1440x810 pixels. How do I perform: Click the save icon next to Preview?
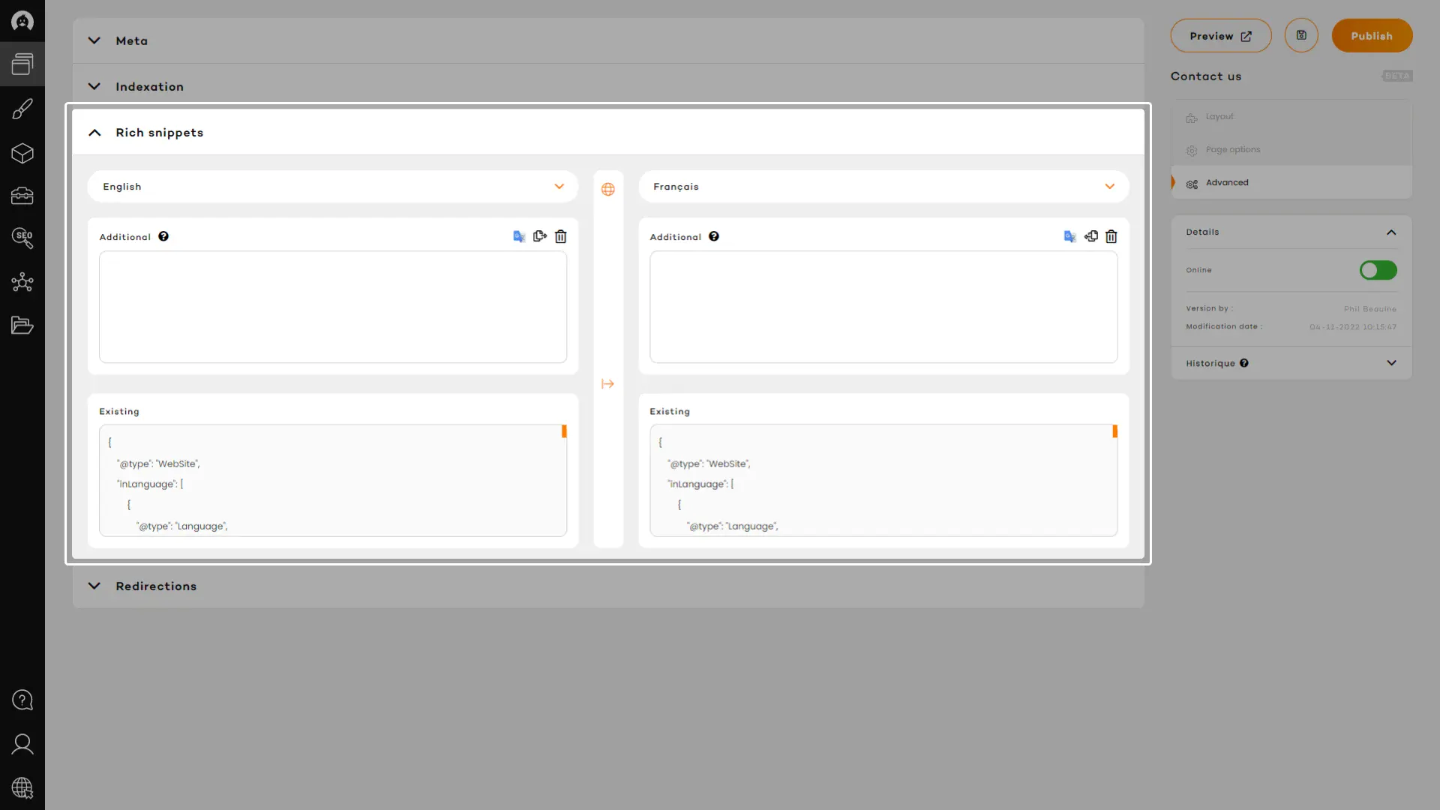1301,35
